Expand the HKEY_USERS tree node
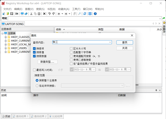Image resolution: width=166 pixels, height=119 pixels. click(x=6, y=48)
